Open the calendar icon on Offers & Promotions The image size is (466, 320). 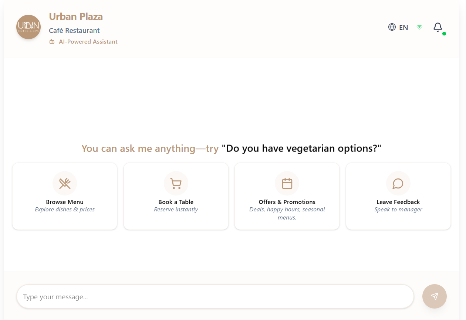click(x=287, y=183)
